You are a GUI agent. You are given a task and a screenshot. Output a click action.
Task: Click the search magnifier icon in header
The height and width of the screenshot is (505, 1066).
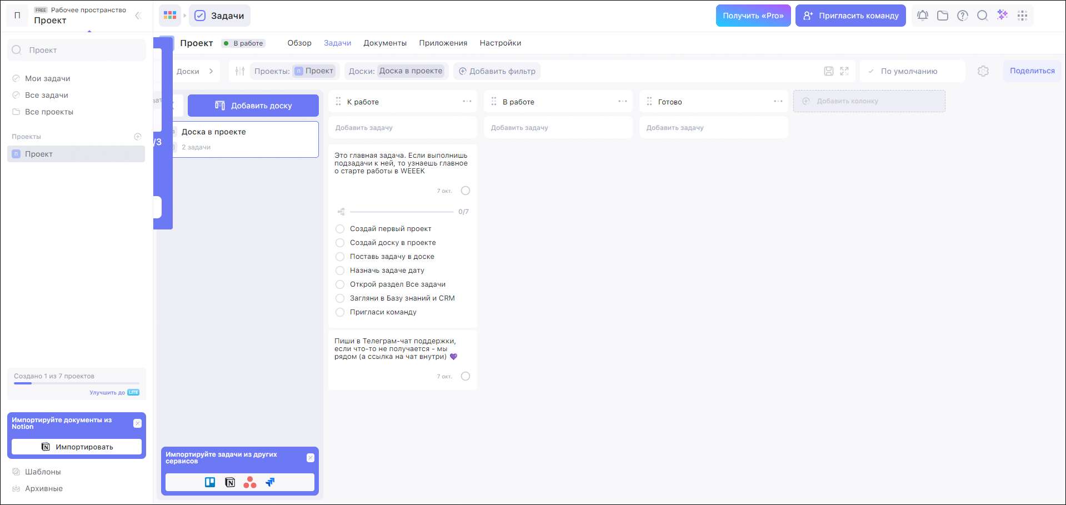point(983,16)
